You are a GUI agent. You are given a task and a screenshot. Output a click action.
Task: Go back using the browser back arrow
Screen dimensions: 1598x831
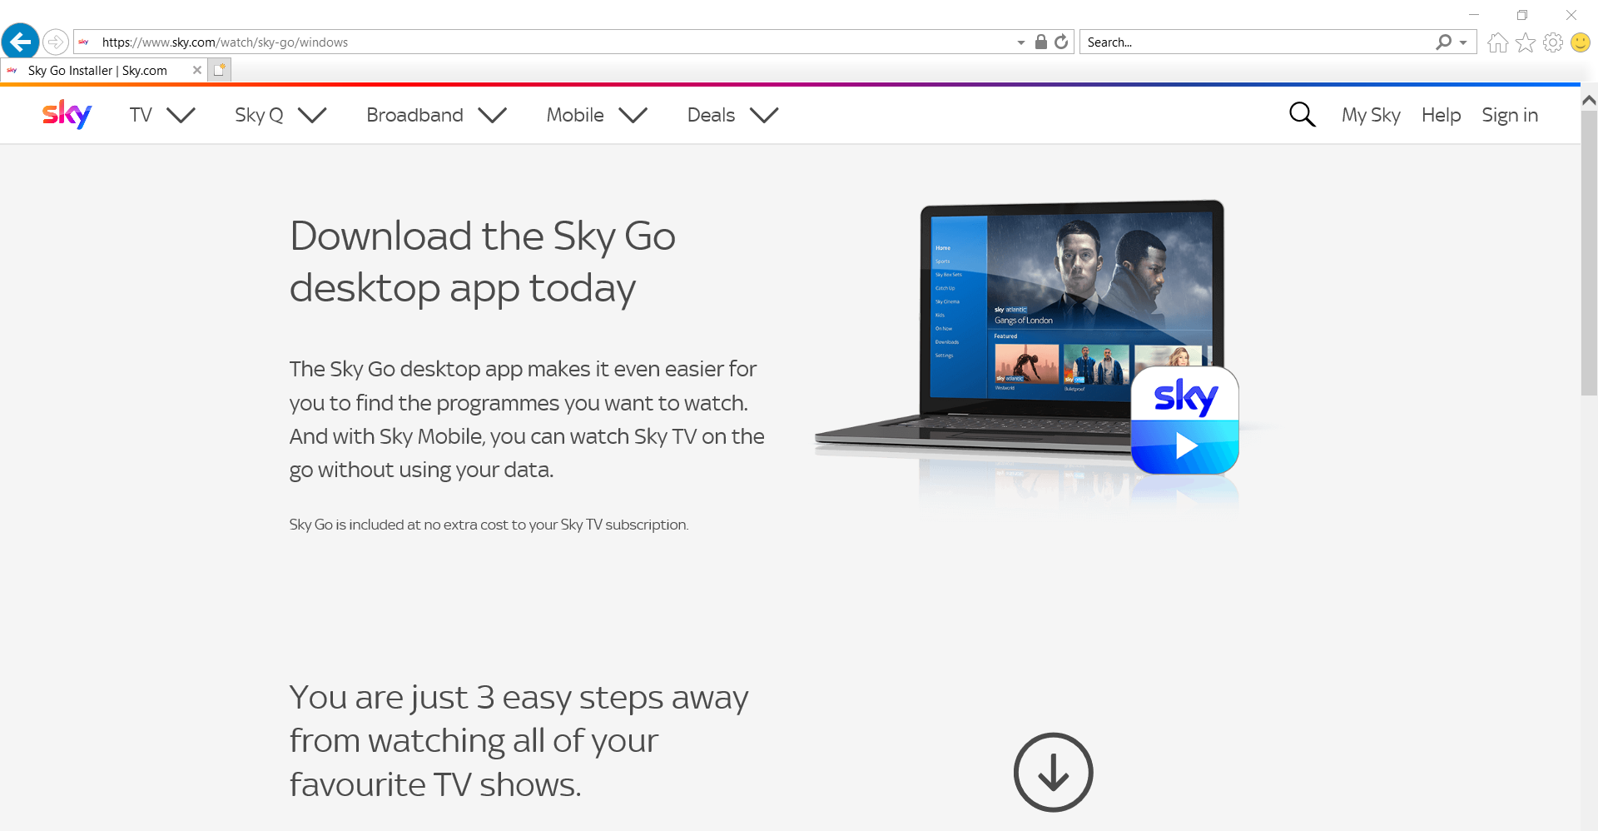(x=21, y=41)
